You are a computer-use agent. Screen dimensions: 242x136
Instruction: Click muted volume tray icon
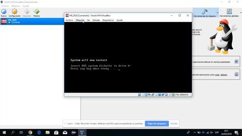pos(212,133)
